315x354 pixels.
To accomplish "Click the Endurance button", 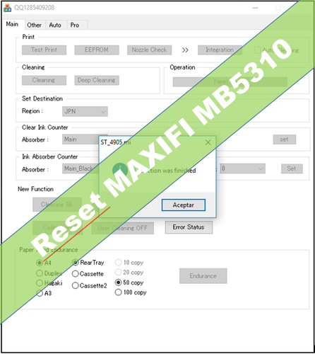I will pos(203,276).
